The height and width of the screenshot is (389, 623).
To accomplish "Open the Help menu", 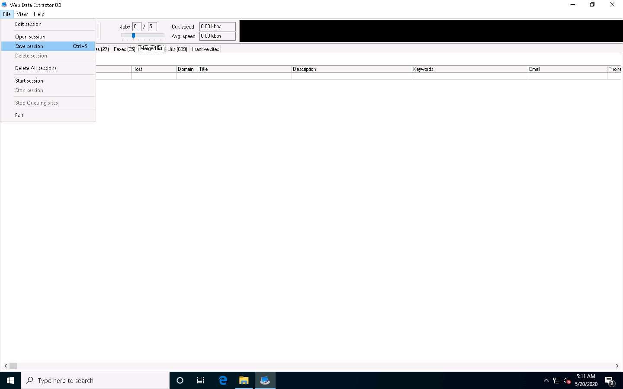I will click(x=39, y=14).
